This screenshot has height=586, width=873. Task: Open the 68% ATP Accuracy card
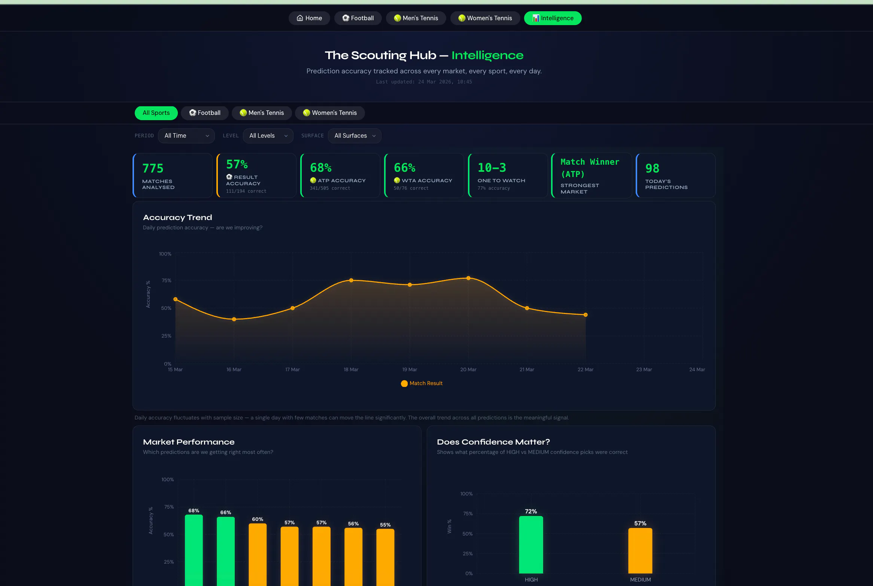point(340,175)
